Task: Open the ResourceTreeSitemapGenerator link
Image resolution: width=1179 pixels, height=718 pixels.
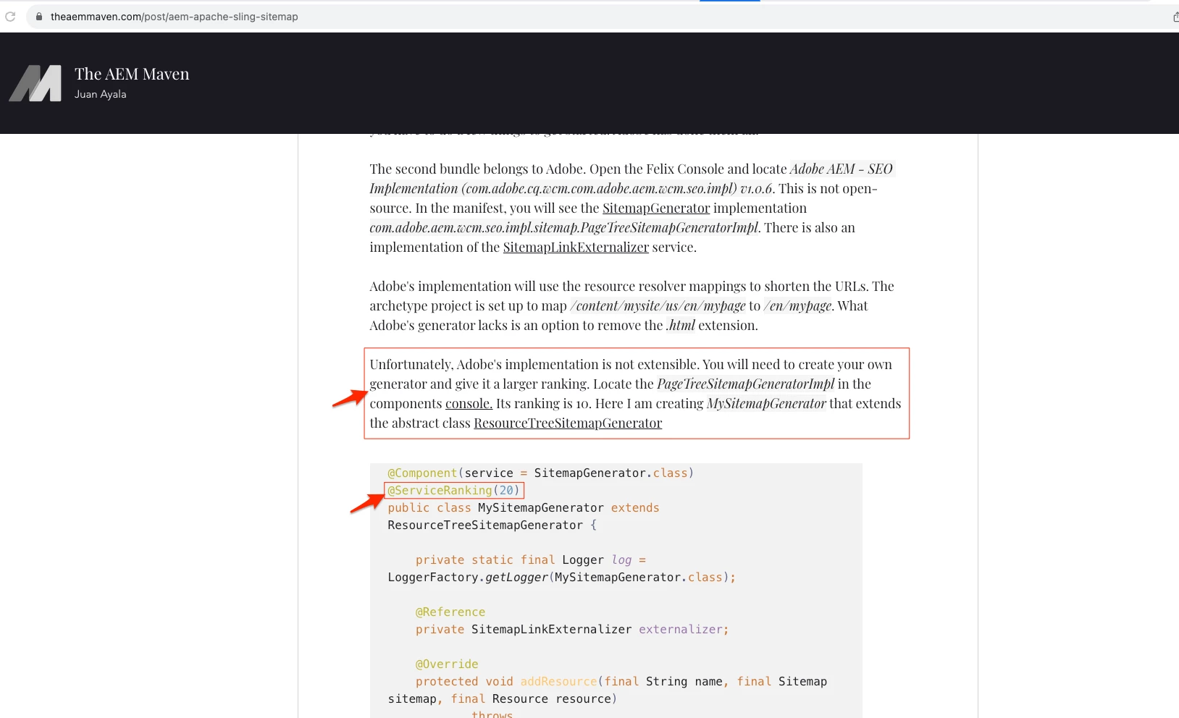Action: 568,423
